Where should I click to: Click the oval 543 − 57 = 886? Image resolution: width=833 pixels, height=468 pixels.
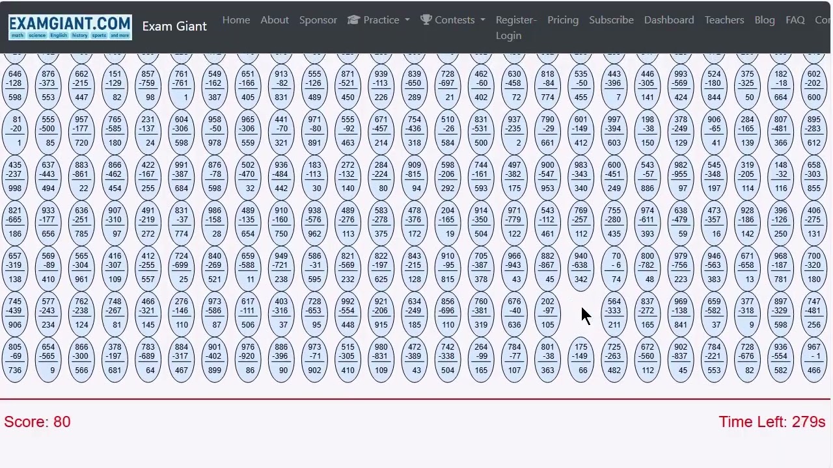[648, 177]
